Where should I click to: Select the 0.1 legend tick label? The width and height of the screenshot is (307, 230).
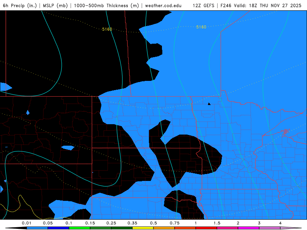point(69,223)
